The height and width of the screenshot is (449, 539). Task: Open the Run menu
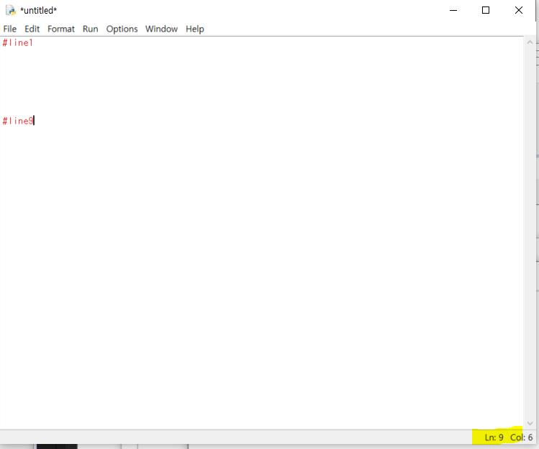90,29
